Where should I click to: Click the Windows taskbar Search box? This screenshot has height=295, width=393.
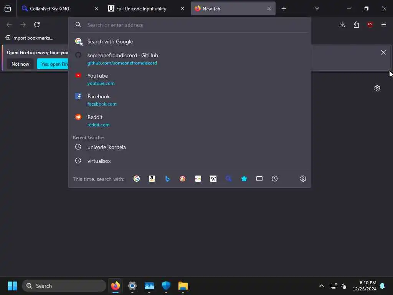tap(64, 286)
